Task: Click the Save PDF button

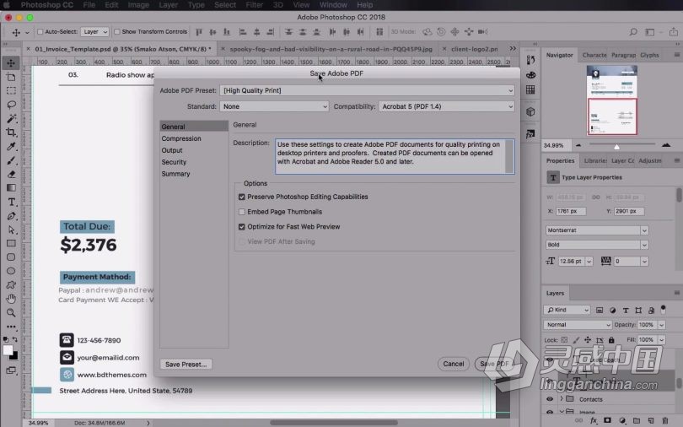Action: click(494, 364)
